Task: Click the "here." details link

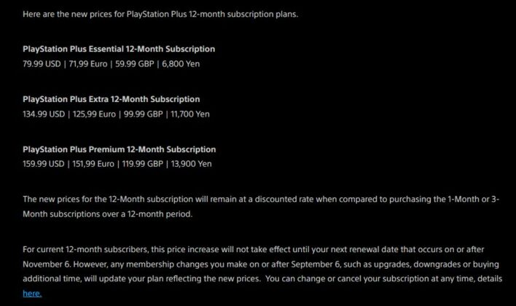Action: [32, 293]
